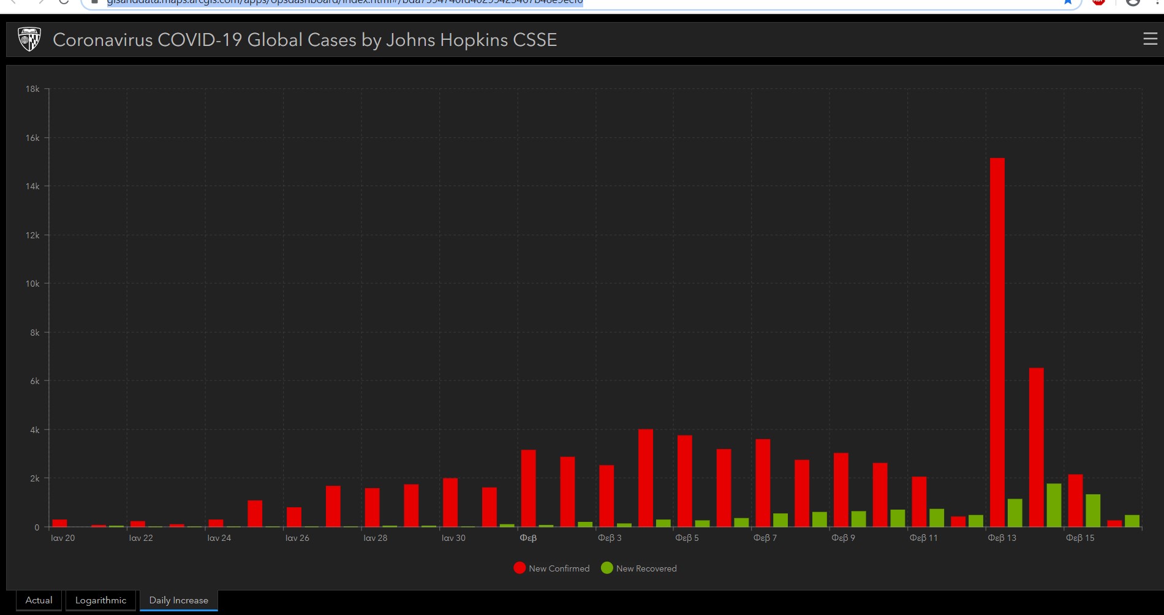This screenshot has height=615, width=1164.
Task: Click the Johns Hopkins shield logo
Action: pyautogui.click(x=29, y=39)
